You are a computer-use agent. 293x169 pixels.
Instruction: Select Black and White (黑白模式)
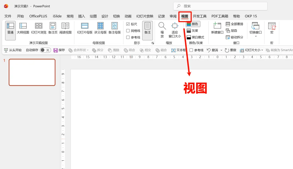pos(195,37)
